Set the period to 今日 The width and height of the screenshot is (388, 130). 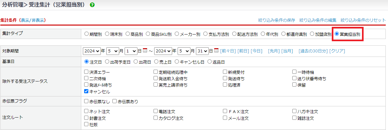(x=257, y=51)
